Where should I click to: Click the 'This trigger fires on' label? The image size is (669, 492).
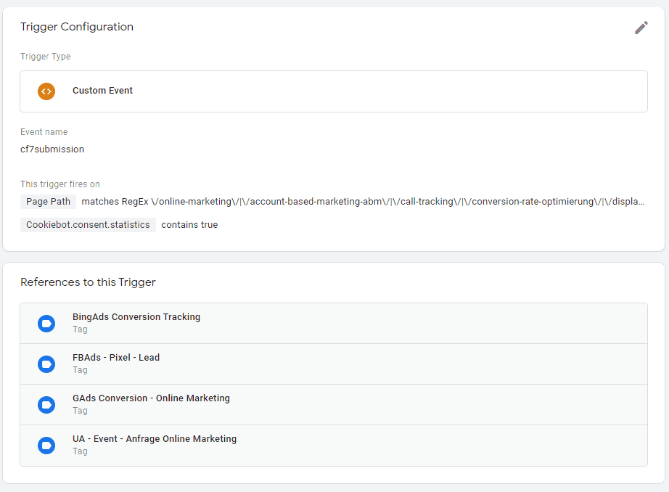pos(60,184)
